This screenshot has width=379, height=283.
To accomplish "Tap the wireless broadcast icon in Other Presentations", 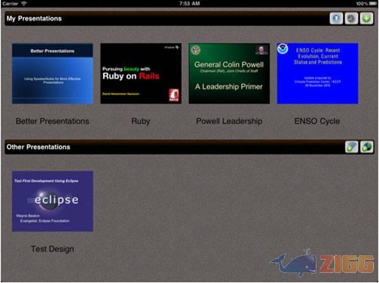I will [x=351, y=147].
